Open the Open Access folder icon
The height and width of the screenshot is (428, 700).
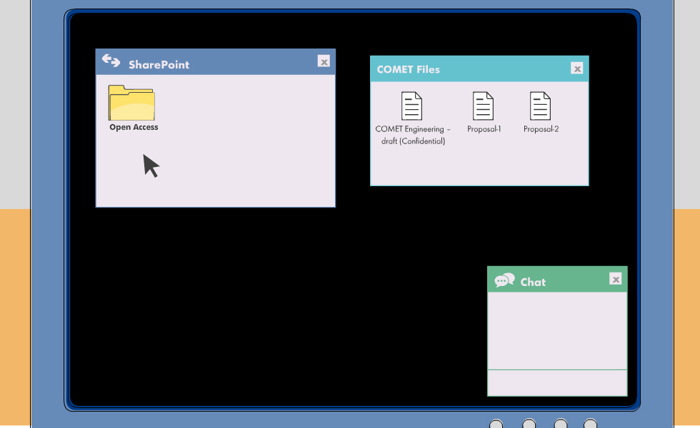click(131, 103)
